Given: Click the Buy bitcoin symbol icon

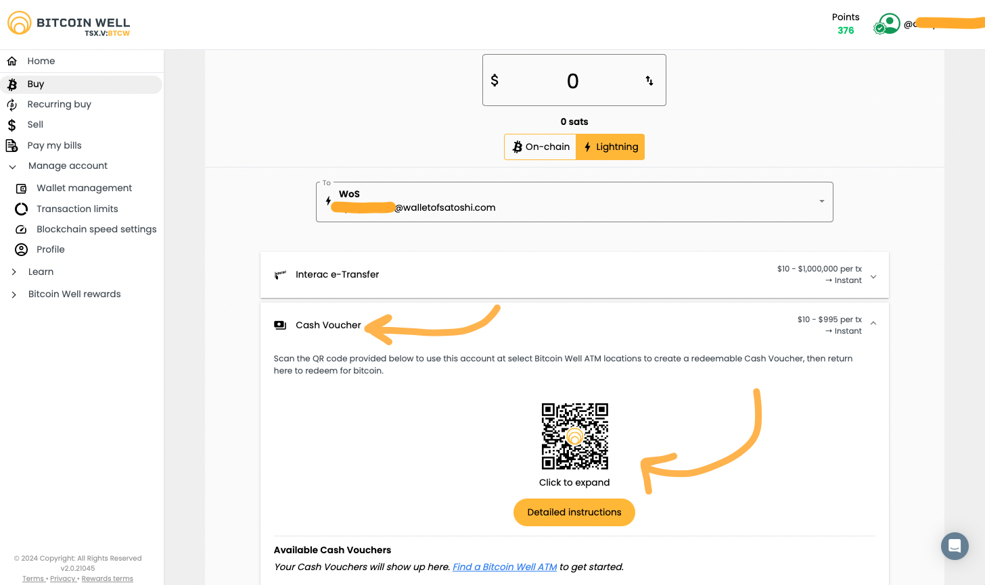Looking at the screenshot, I should 12,84.
